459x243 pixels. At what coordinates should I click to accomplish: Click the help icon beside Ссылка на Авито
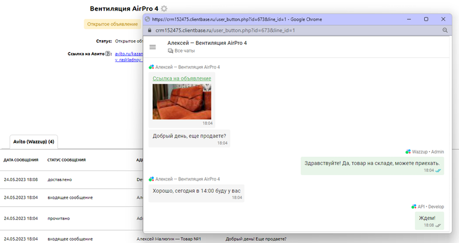pos(108,54)
